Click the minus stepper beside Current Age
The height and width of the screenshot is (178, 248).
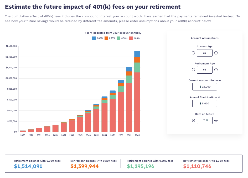[x=193, y=53]
